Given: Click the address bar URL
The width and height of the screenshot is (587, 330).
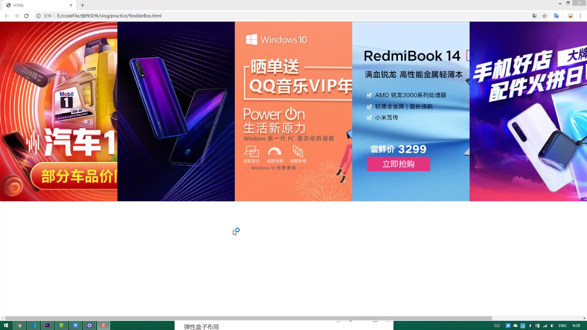Looking at the screenshot, I should [x=109, y=16].
